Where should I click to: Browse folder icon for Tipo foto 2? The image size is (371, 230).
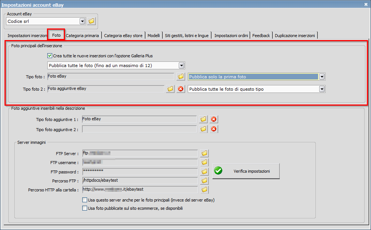(170, 89)
